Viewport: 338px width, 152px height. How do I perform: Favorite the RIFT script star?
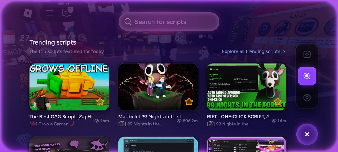278,102
